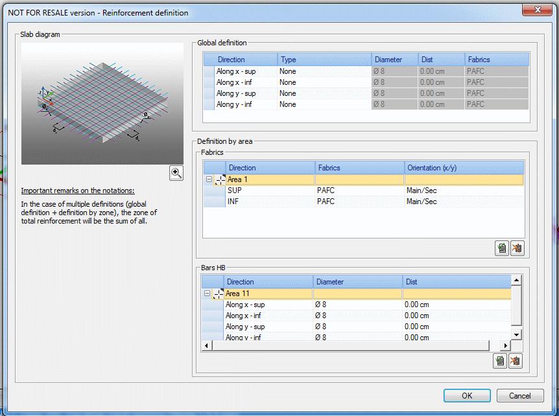Click Direction header in Bars HB table
The image size is (559, 416).
pos(268,282)
